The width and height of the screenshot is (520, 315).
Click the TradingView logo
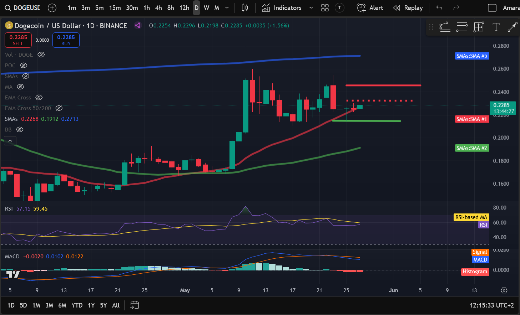[13, 274]
